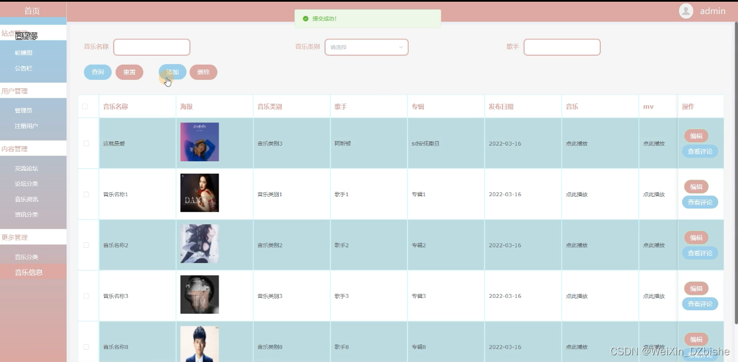The width and height of the screenshot is (738, 362).
Task: Focus the 歌手 search field
Action: [562, 47]
